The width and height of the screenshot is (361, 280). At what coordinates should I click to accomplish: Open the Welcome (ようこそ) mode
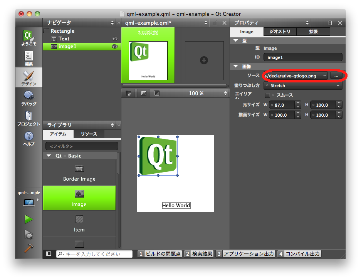(x=29, y=39)
